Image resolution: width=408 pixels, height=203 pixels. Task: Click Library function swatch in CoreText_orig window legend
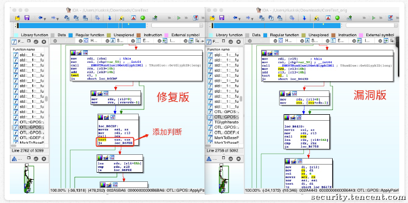point(211,35)
